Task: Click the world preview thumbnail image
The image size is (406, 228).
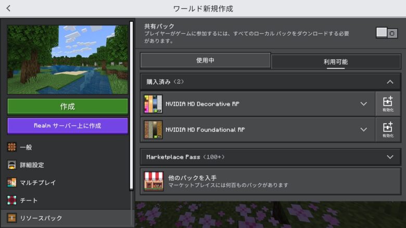Action: click(68, 60)
